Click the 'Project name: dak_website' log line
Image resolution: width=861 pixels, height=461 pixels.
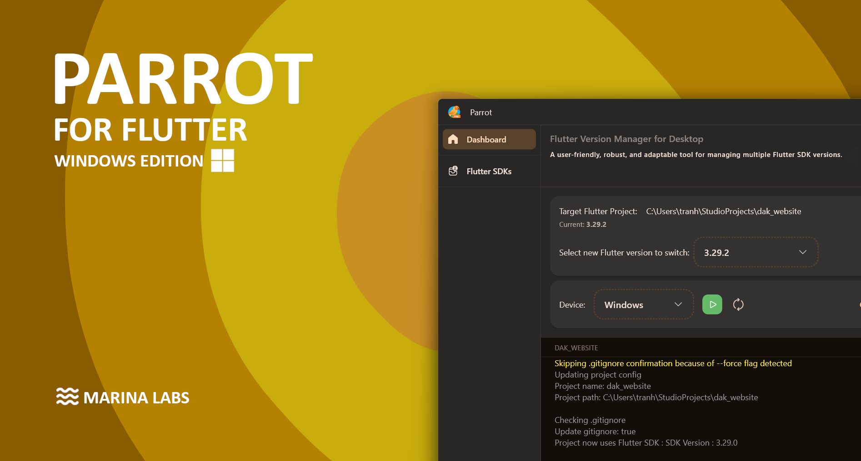click(603, 386)
